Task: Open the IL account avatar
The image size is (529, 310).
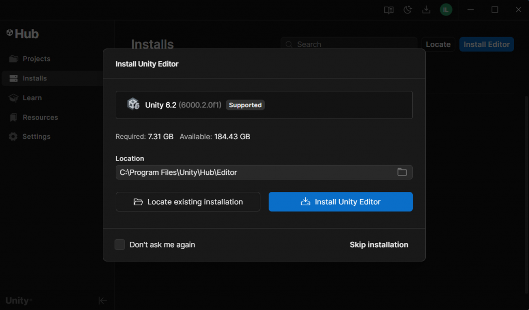Action: (x=446, y=10)
